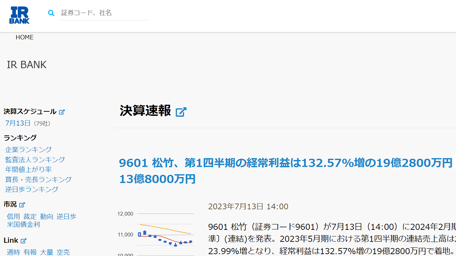View 逆日歩ランキング page
456x256 pixels.
point(32,189)
